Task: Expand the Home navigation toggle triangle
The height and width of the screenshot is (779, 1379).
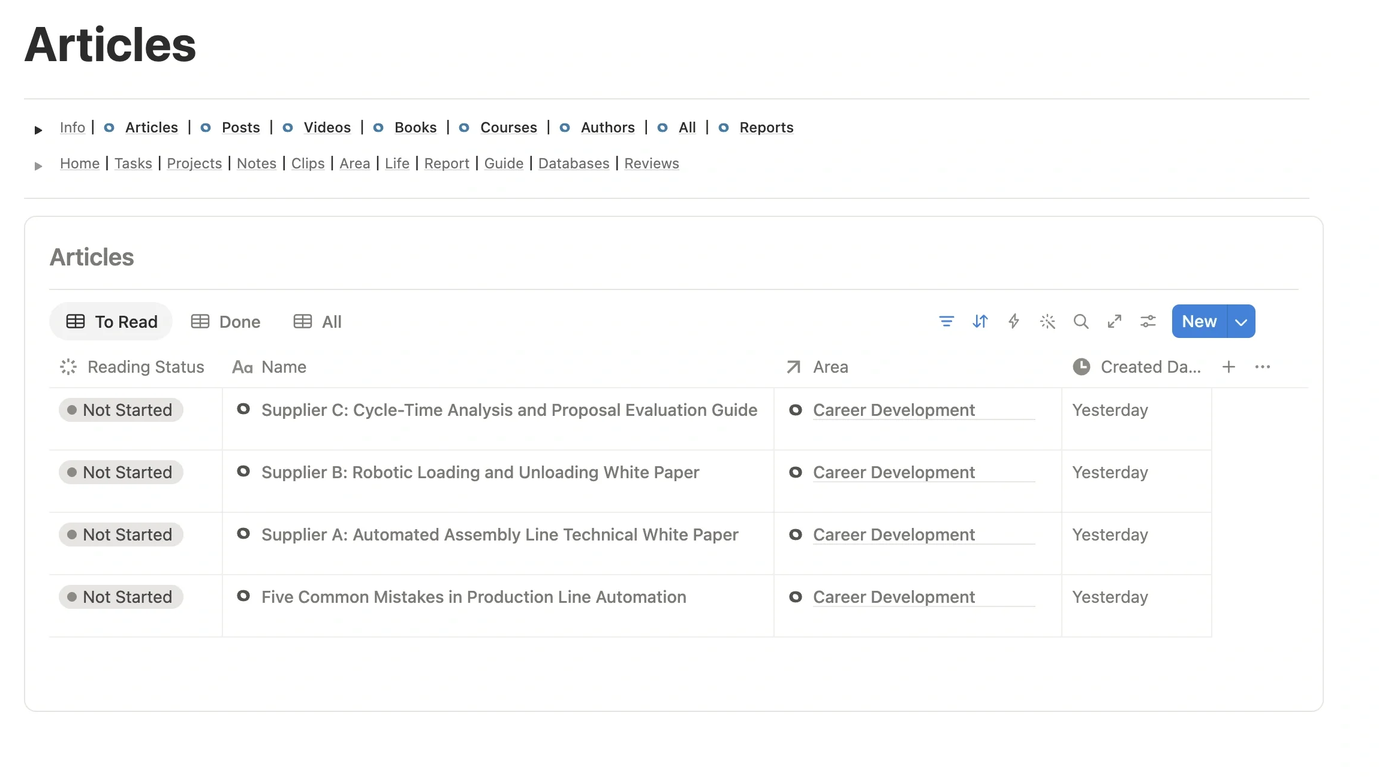Action: 38,166
